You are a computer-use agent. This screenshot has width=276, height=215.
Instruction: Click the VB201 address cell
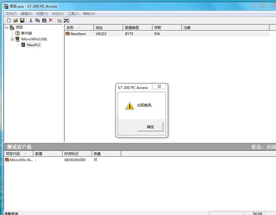click(101, 34)
